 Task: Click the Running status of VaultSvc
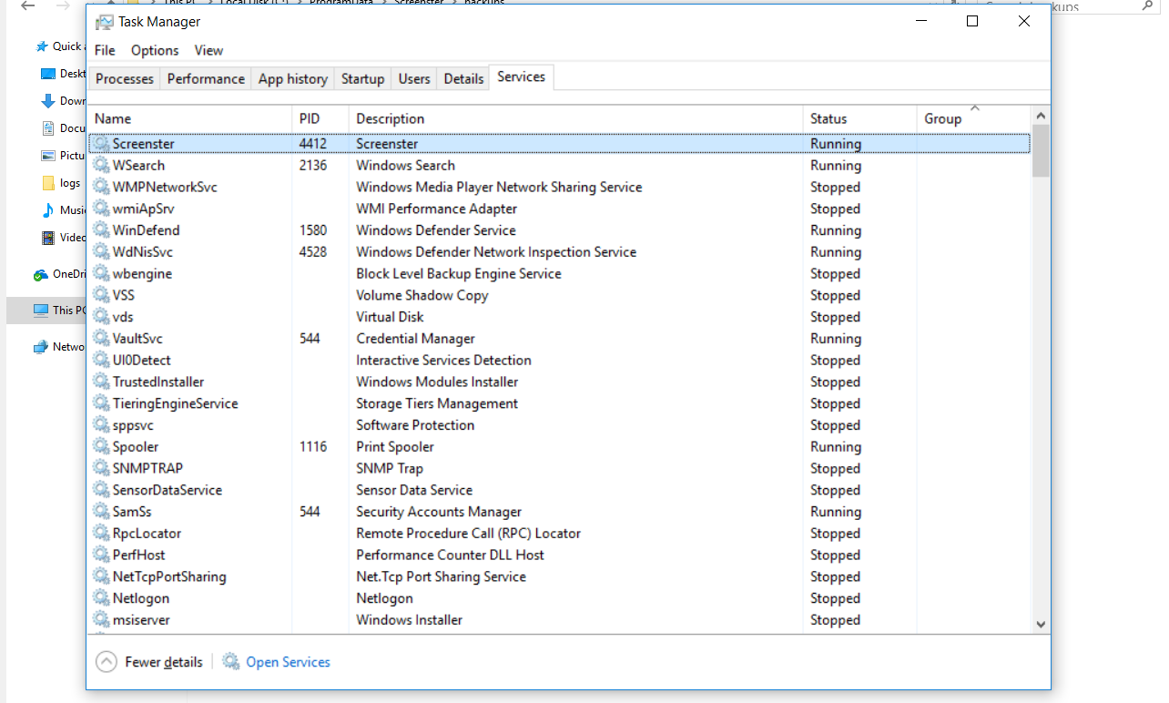tap(836, 339)
